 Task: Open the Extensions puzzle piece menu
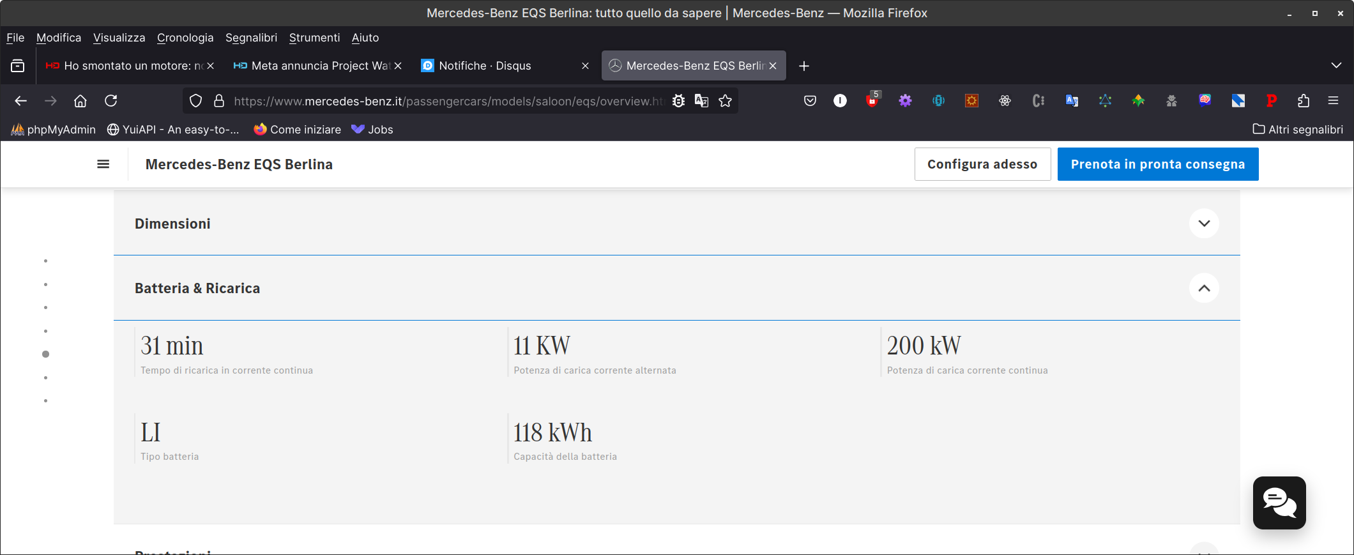click(x=1304, y=100)
